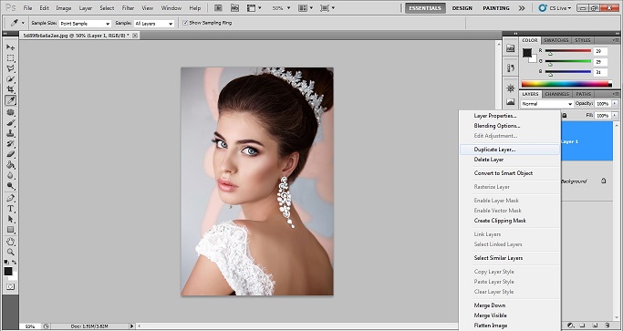Select the Clone Stamp tool
This screenshot has height=331, width=623.
[10, 133]
